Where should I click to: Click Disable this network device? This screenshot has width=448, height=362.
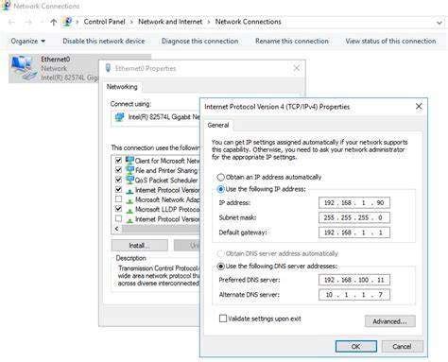click(104, 42)
